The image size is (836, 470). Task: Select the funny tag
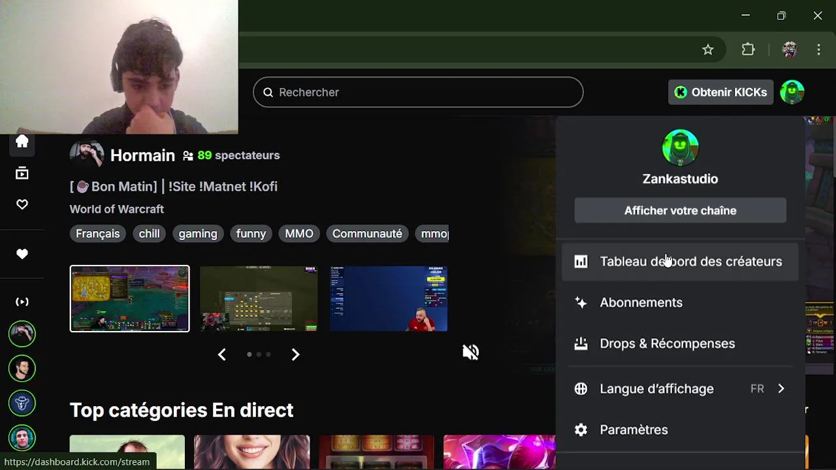pyautogui.click(x=251, y=234)
